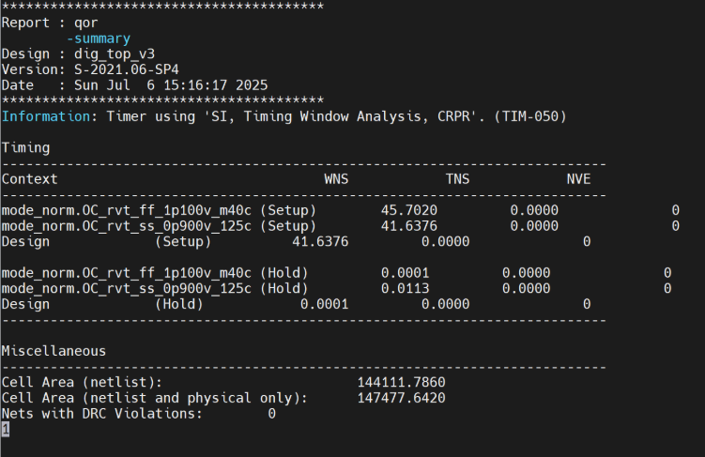Click the WNS column header
705x457 pixels.
336,179
